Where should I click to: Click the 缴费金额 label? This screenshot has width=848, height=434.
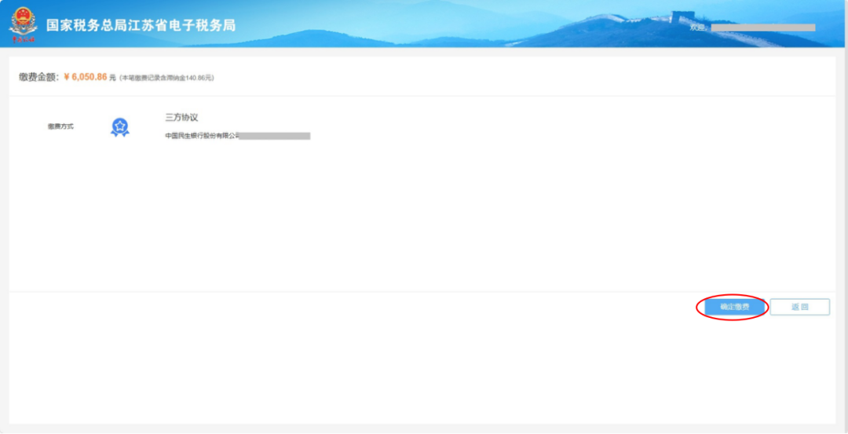[38, 77]
